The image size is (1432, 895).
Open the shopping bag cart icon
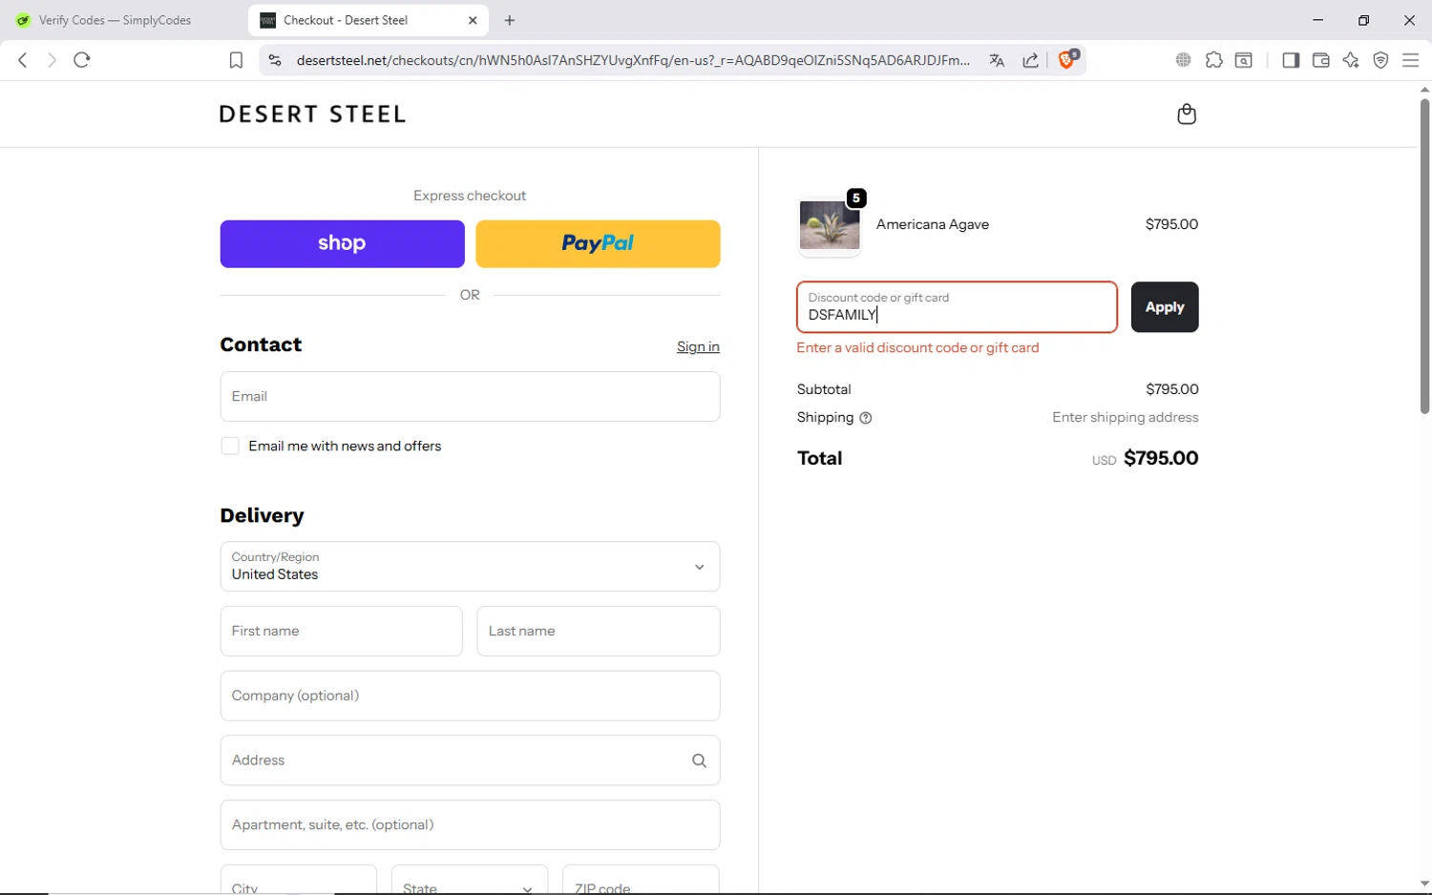[1187, 114]
